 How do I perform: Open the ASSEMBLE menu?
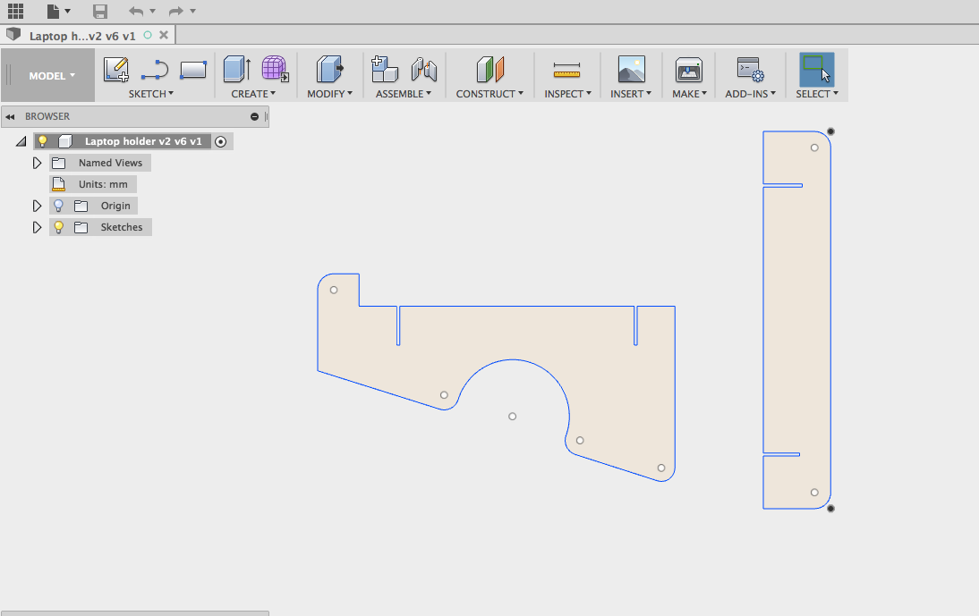(x=404, y=94)
